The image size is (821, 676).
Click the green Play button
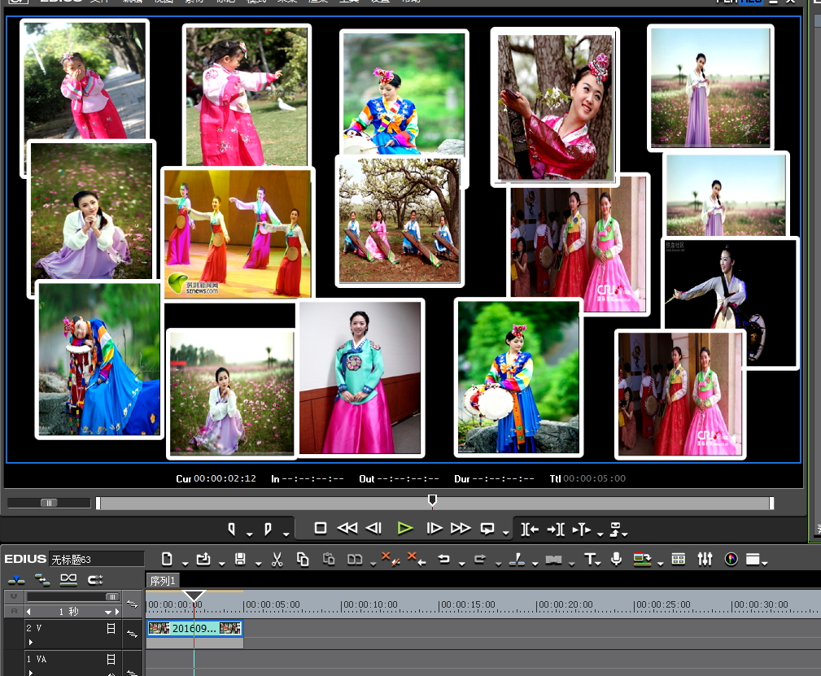(405, 528)
